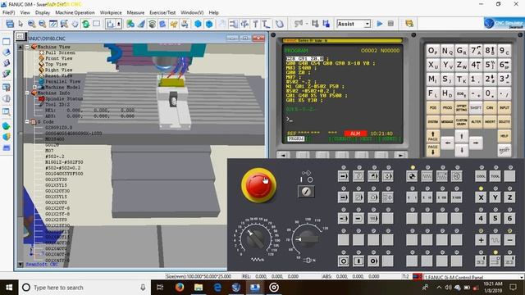Click the feedrate override rotary dial
This screenshot has height=295, width=525.
pyautogui.click(x=257, y=238)
